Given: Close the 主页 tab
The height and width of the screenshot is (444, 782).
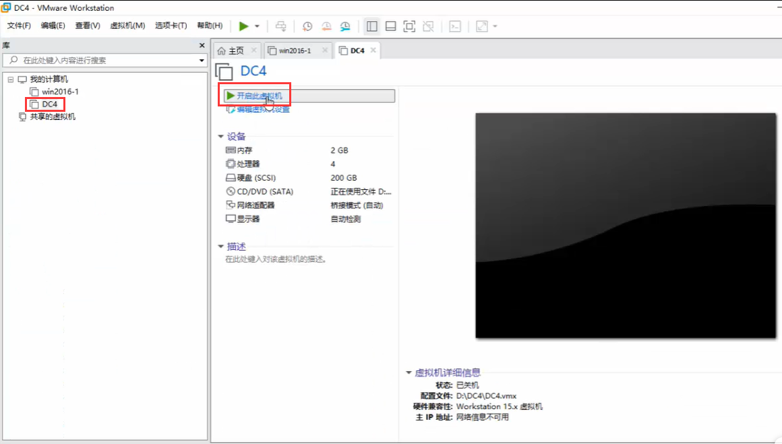Looking at the screenshot, I should tap(254, 51).
